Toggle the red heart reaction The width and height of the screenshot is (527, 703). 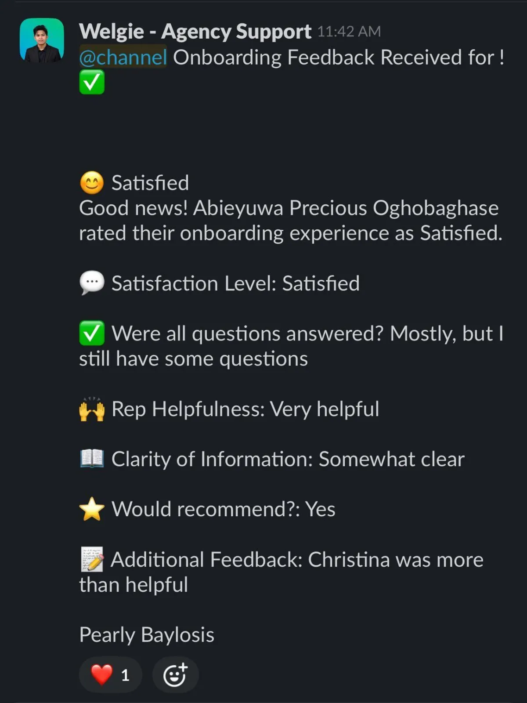pos(111,674)
